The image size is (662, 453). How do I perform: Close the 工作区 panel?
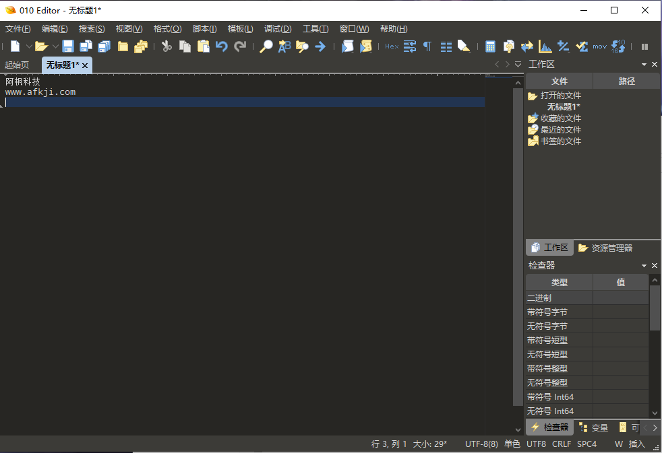(655, 64)
